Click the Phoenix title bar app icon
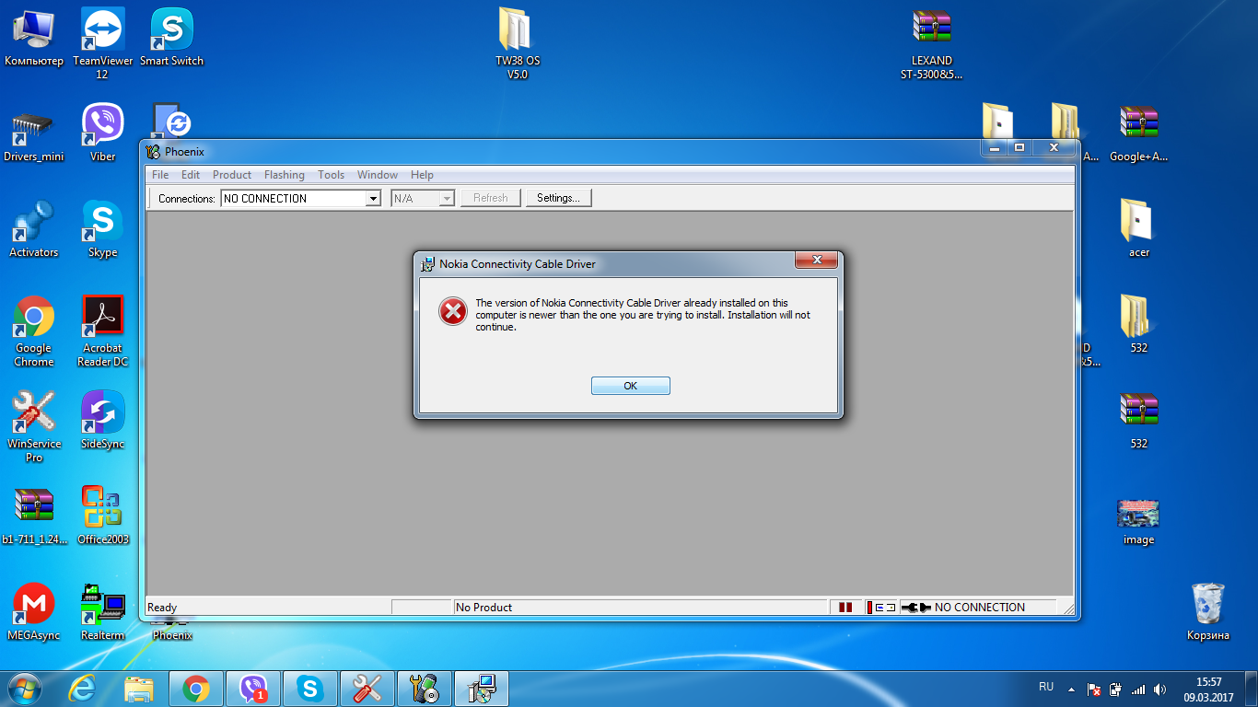Image resolution: width=1258 pixels, height=707 pixels. coord(154,152)
